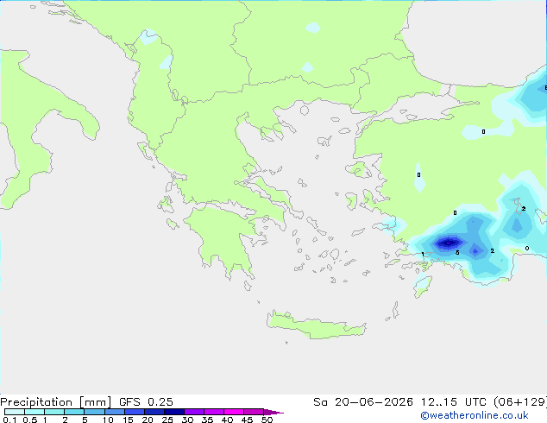Click the '40' legend scale label

(x=227, y=420)
